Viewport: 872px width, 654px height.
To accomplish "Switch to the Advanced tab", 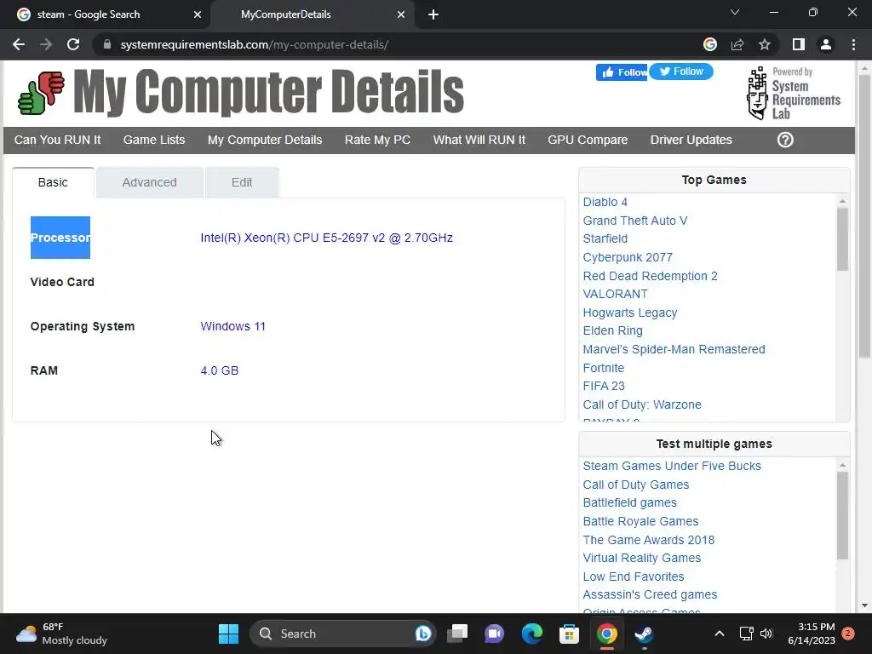I will click(x=150, y=182).
